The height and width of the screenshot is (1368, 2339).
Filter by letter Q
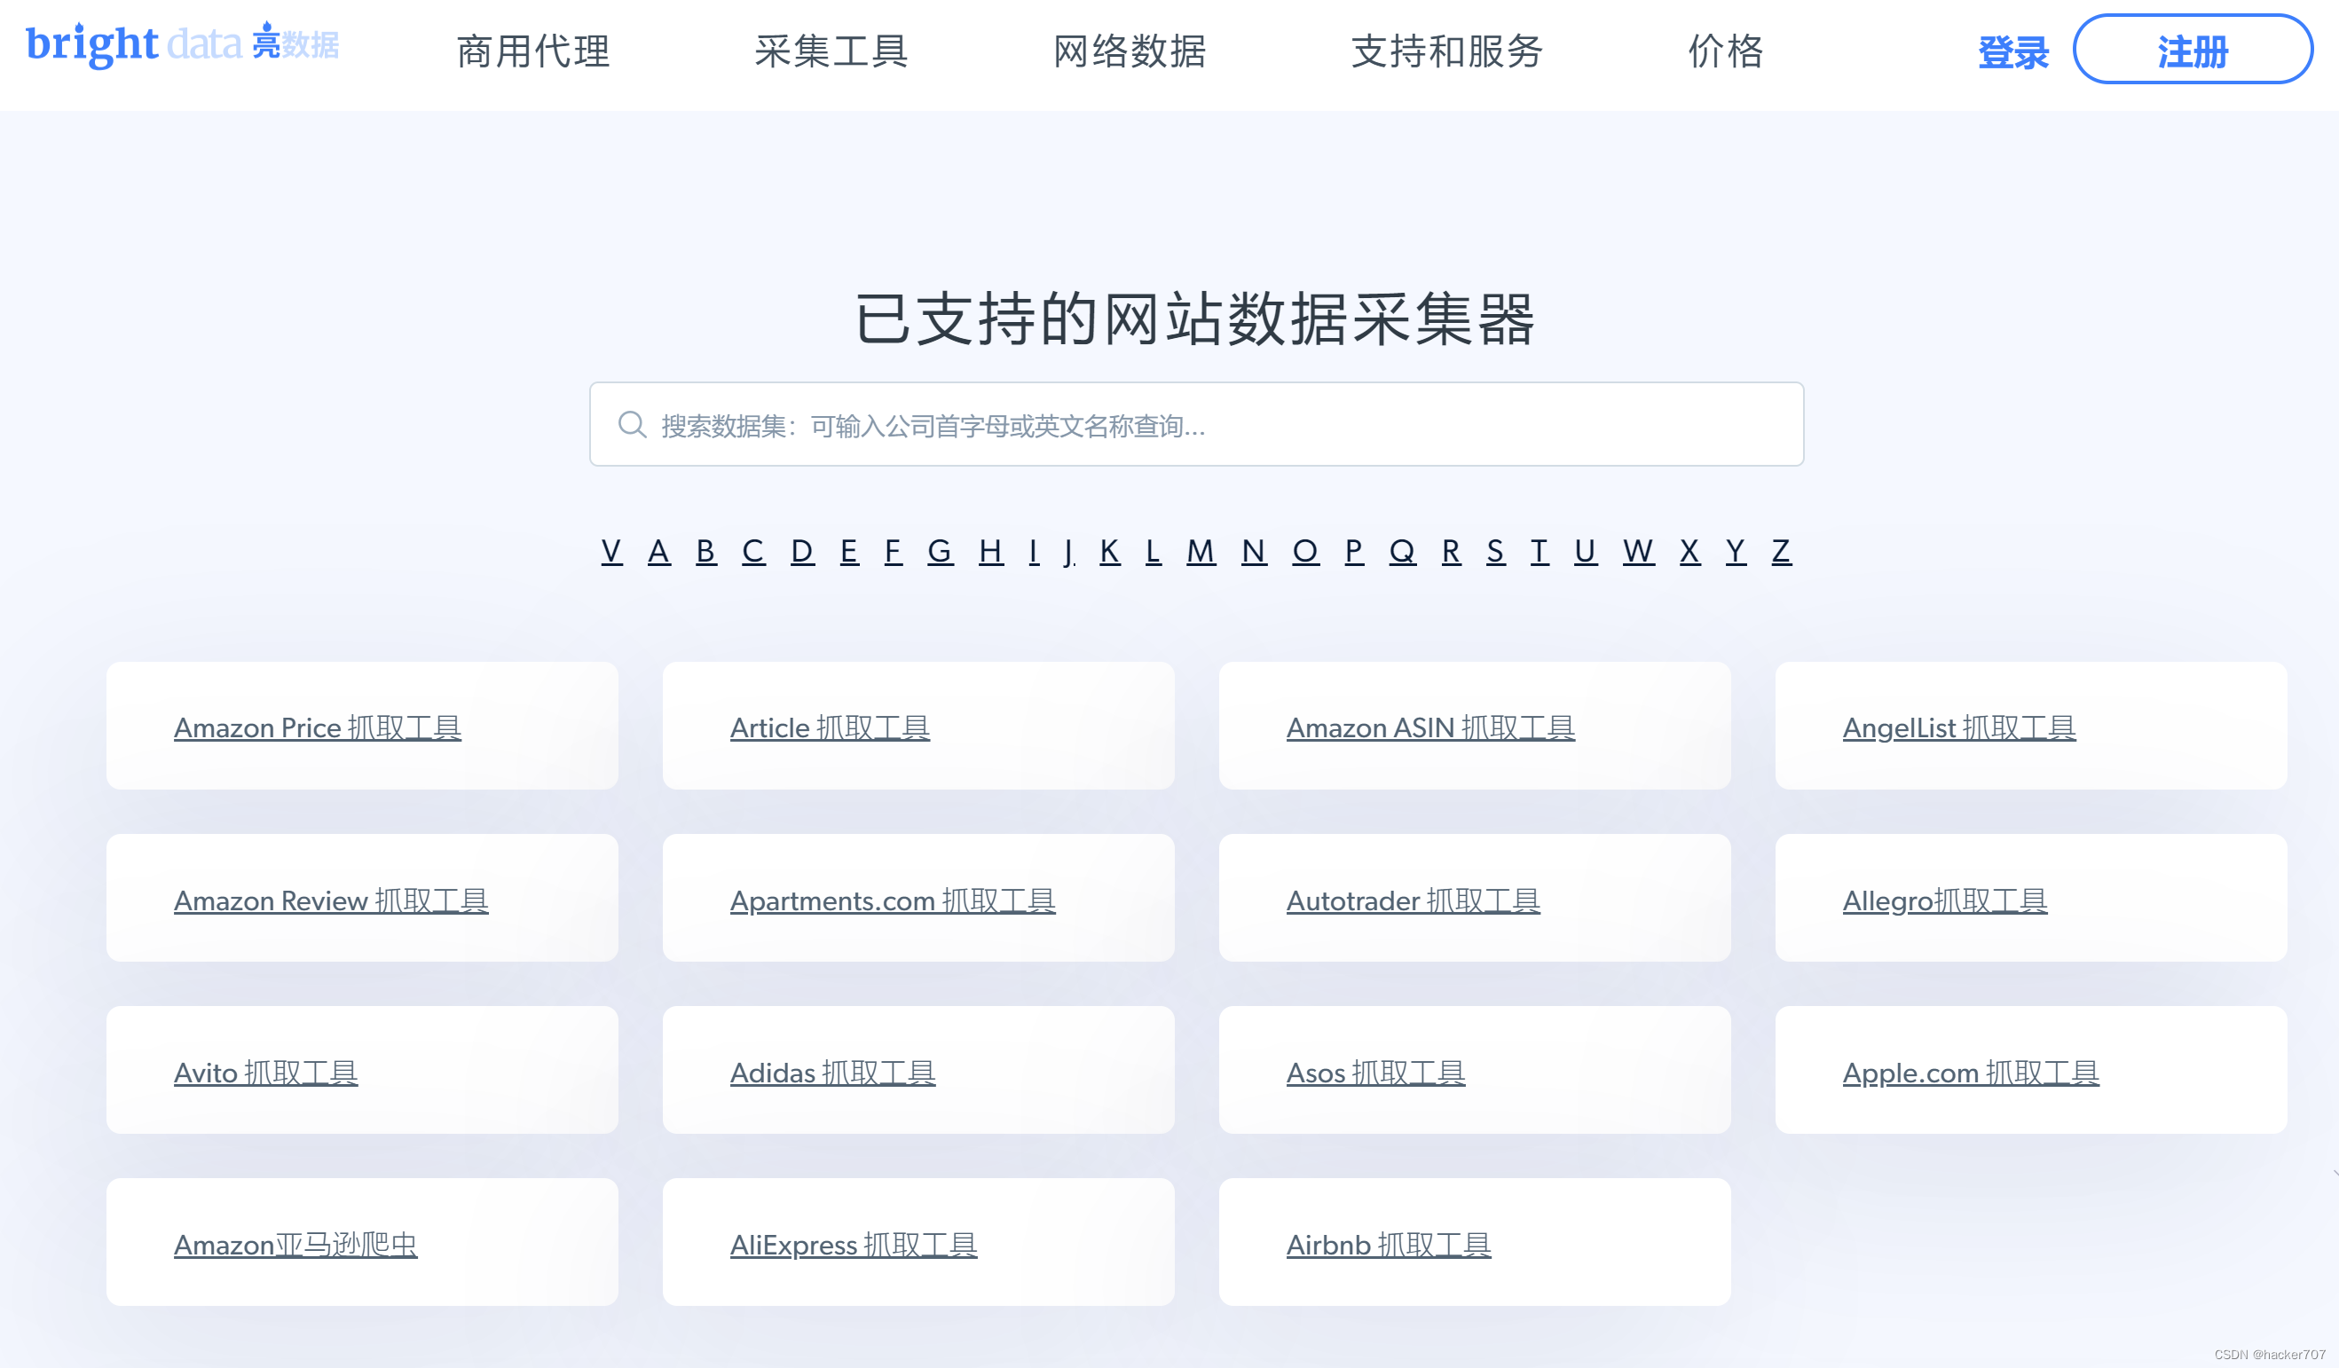pyautogui.click(x=1403, y=551)
